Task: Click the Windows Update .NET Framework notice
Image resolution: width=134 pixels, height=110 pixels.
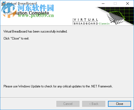Action: [58, 86]
